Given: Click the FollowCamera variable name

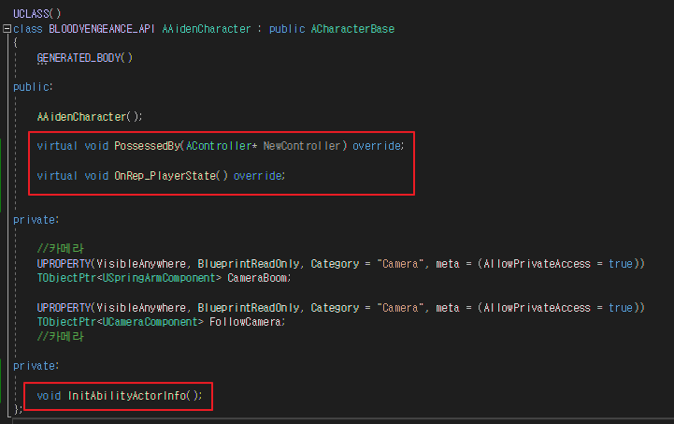Looking at the screenshot, I should click(246, 322).
